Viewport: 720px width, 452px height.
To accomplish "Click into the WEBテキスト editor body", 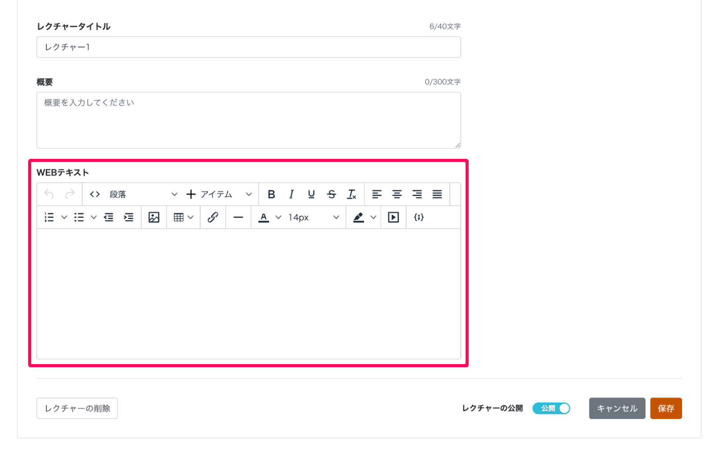I will coord(249,294).
